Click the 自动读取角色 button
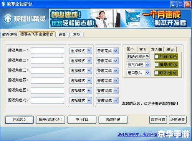 (x=138, y=57)
